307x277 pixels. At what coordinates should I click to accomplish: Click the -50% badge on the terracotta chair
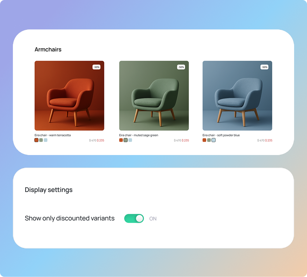pyautogui.click(x=97, y=67)
